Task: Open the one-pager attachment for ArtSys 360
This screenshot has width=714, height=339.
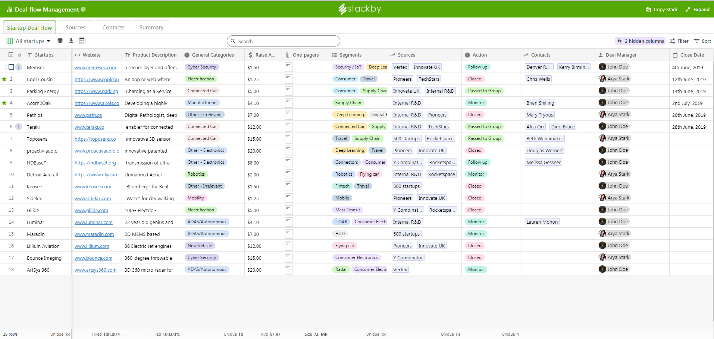Action: 289,270
